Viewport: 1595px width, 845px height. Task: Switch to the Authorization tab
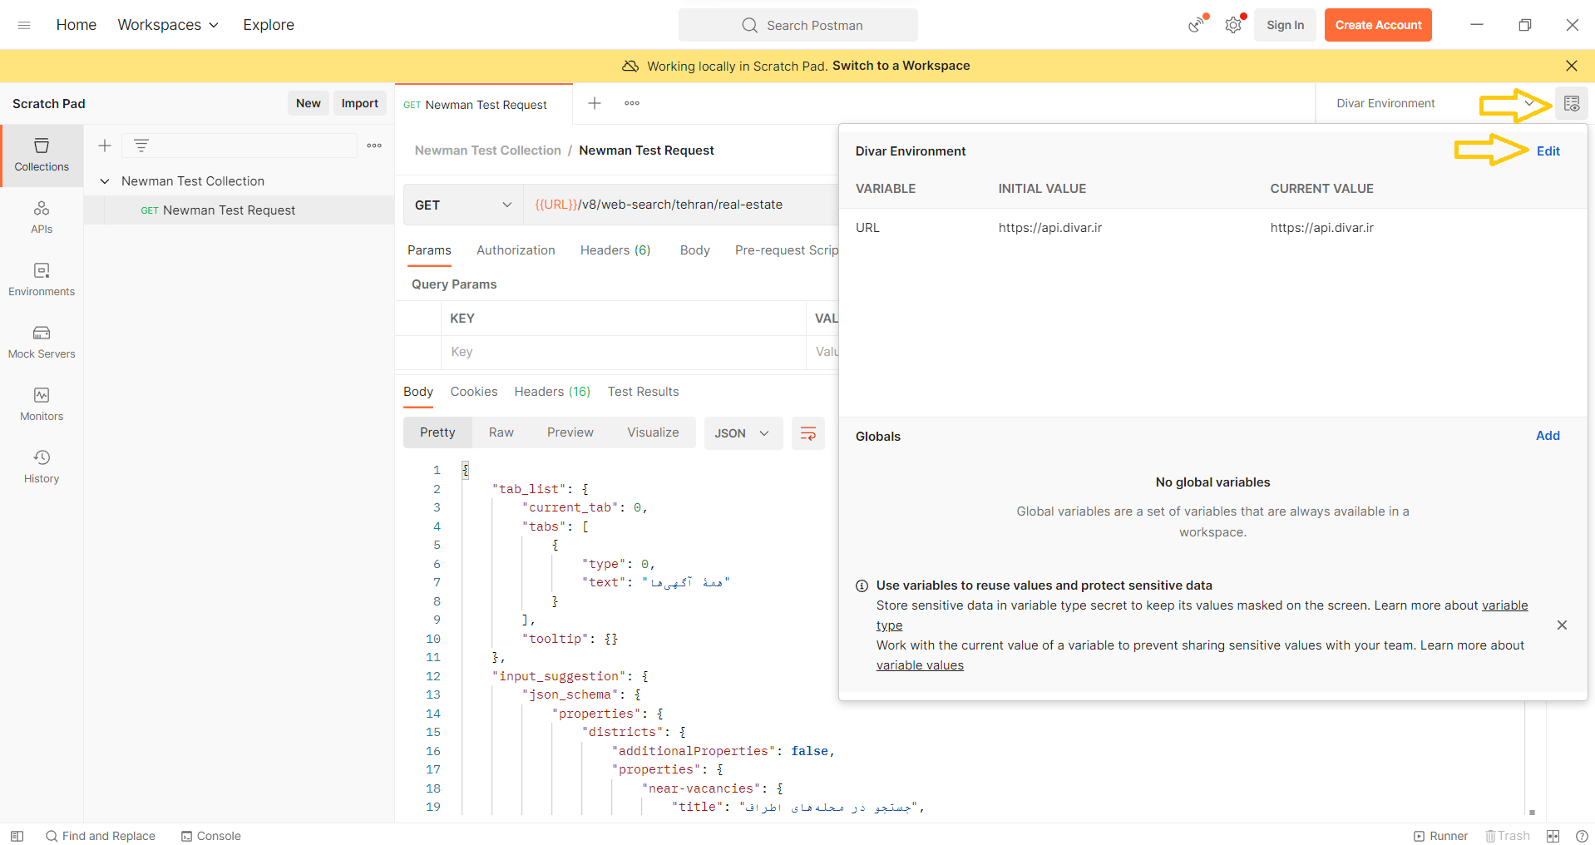click(516, 250)
